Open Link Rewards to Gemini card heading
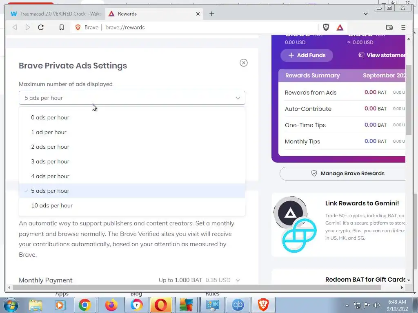Screen dimensions: 418x313 click(362, 203)
